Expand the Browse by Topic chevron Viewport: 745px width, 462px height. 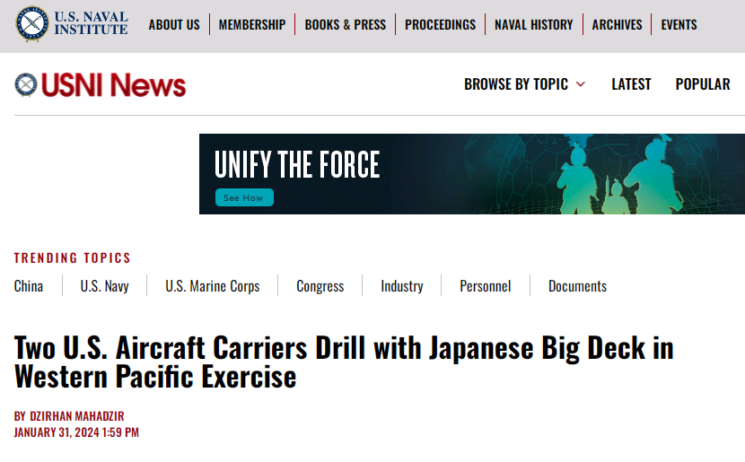pos(581,84)
